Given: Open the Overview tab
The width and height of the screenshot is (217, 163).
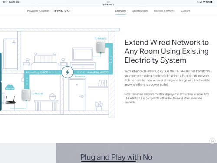Looking at the screenshot, I should point(121,11).
